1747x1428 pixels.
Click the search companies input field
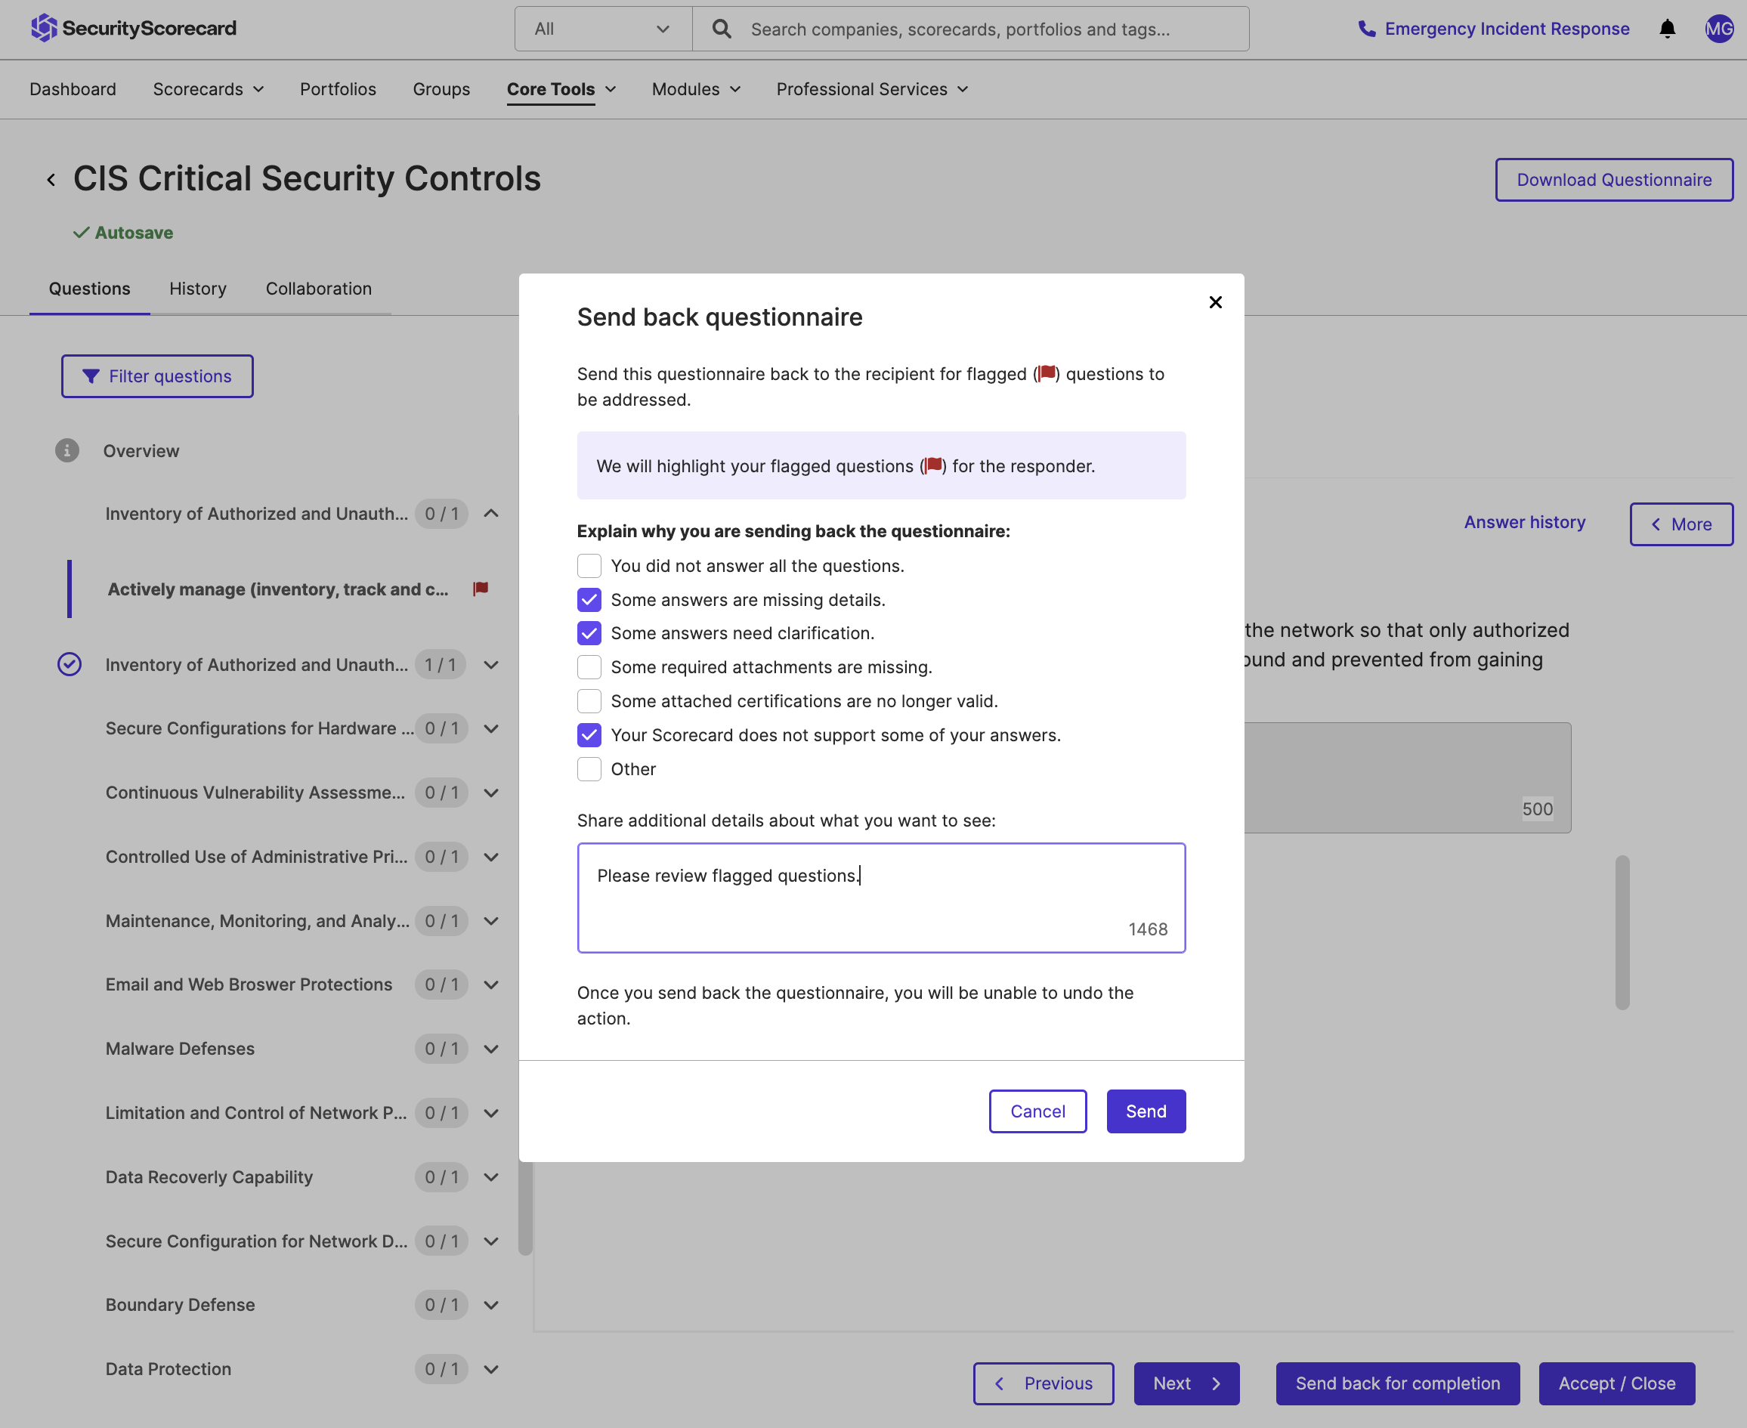[970, 29]
